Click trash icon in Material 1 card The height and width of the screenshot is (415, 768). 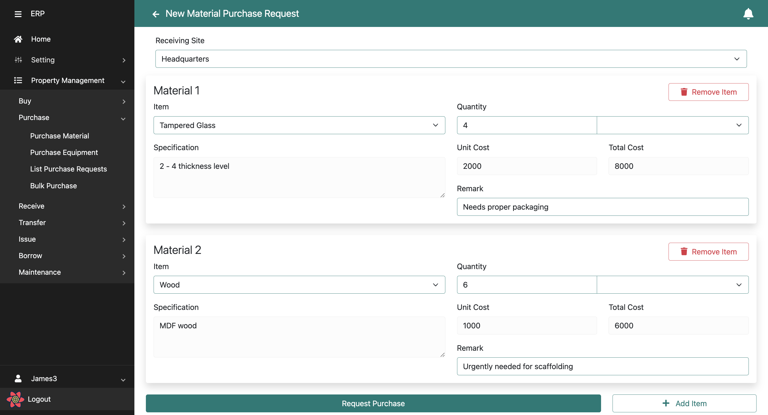coord(684,92)
